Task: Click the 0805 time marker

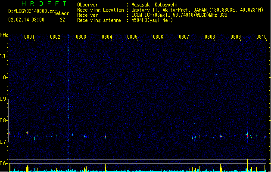Action: 132,37
